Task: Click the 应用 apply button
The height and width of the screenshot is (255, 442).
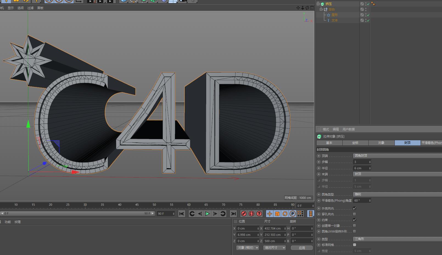Action: (302, 248)
